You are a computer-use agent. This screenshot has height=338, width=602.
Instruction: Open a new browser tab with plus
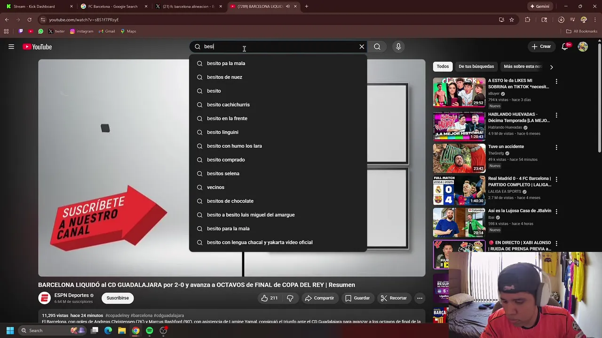point(307,7)
